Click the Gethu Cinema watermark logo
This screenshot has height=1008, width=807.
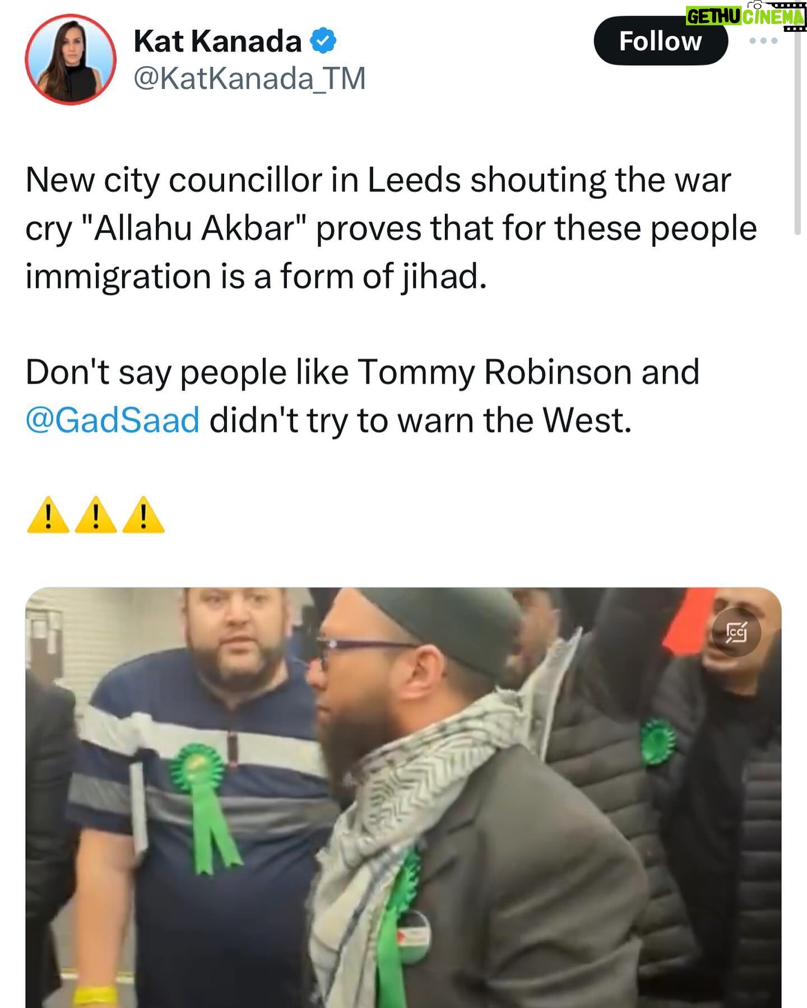pyautogui.click(x=746, y=16)
